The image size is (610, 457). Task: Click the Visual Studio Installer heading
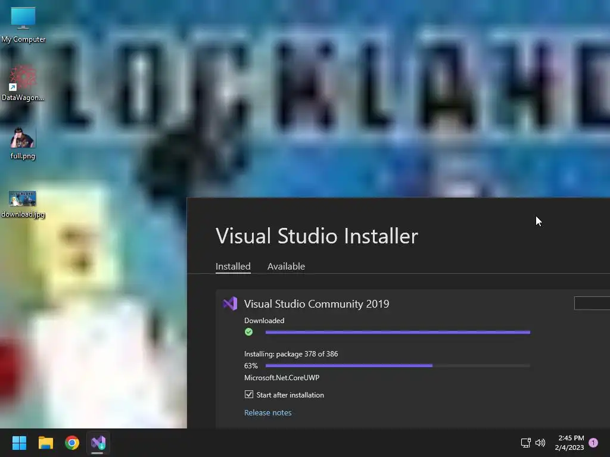click(x=317, y=236)
